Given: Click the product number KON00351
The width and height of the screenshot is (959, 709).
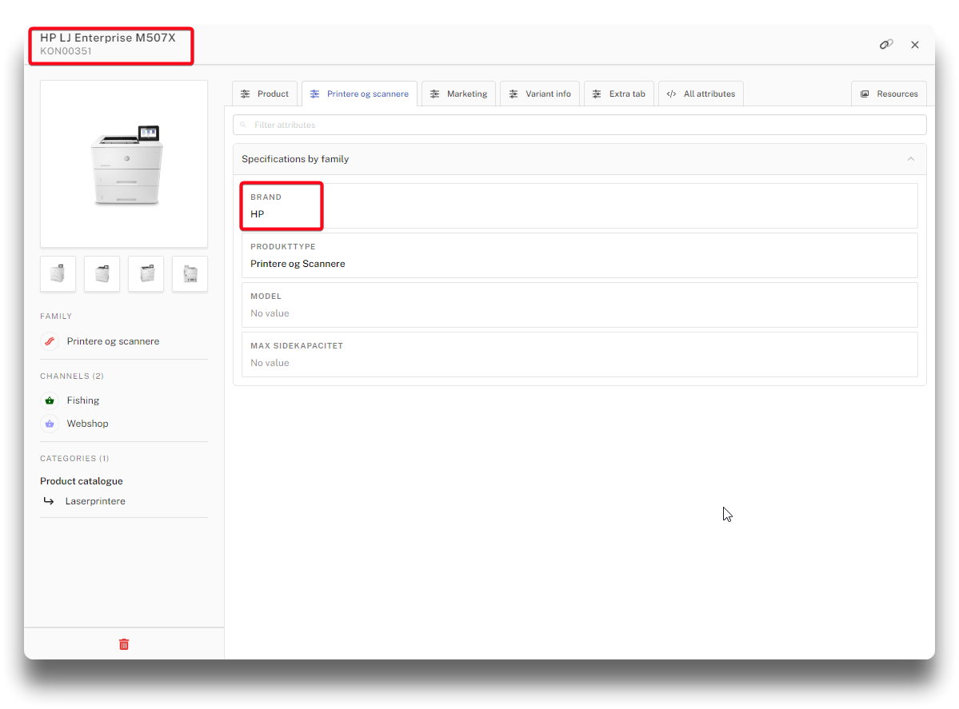Looking at the screenshot, I should [x=66, y=51].
